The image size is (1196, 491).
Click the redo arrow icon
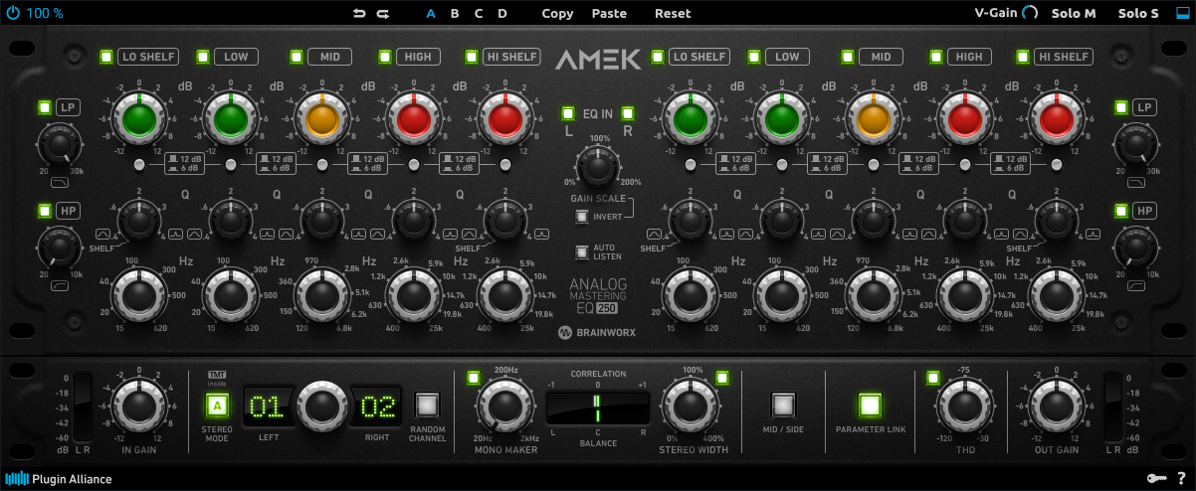point(383,14)
